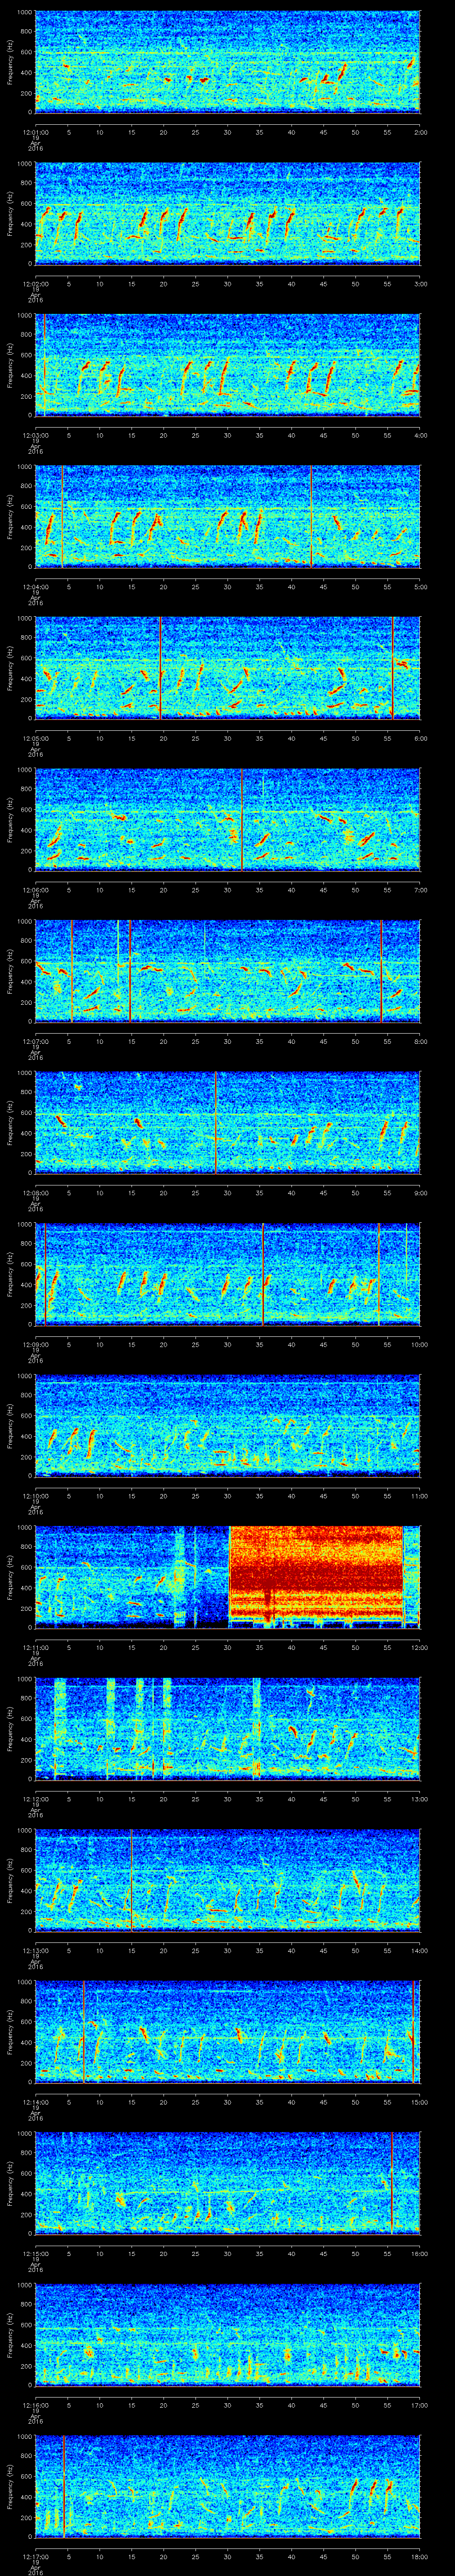Click the '15:00' end time label
Image resolution: width=455 pixels, height=2576 pixels.
click(x=420, y=2102)
